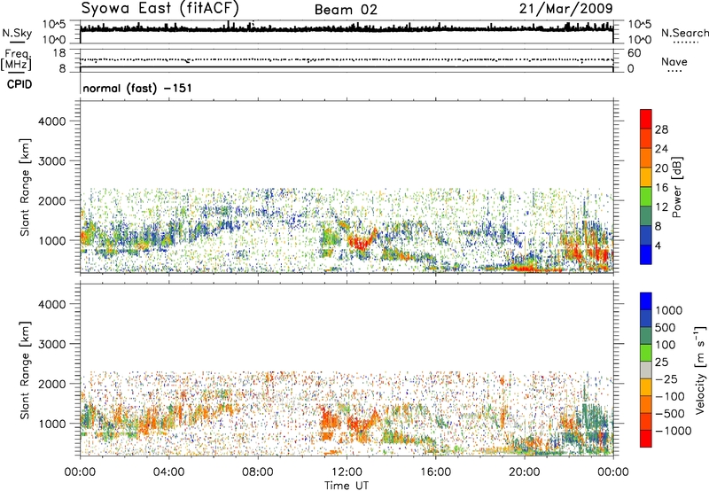Click the "-100" label on the Velocity colorbar
Screen dimensions: 709x491
[670, 396]
